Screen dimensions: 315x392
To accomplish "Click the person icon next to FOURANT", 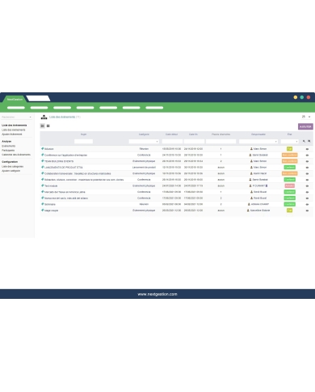I will click(x=250, y=185).
